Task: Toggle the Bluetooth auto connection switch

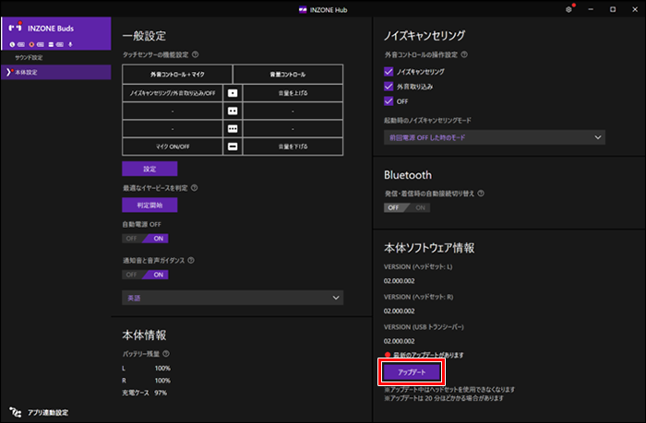Action: tap(407, 207)
